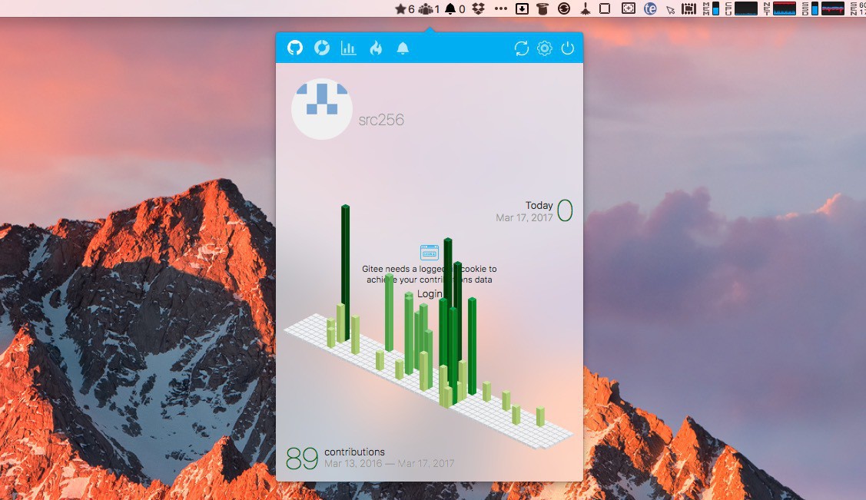Click the Login link
Screen dimensions: 866x500
point(430,293)
